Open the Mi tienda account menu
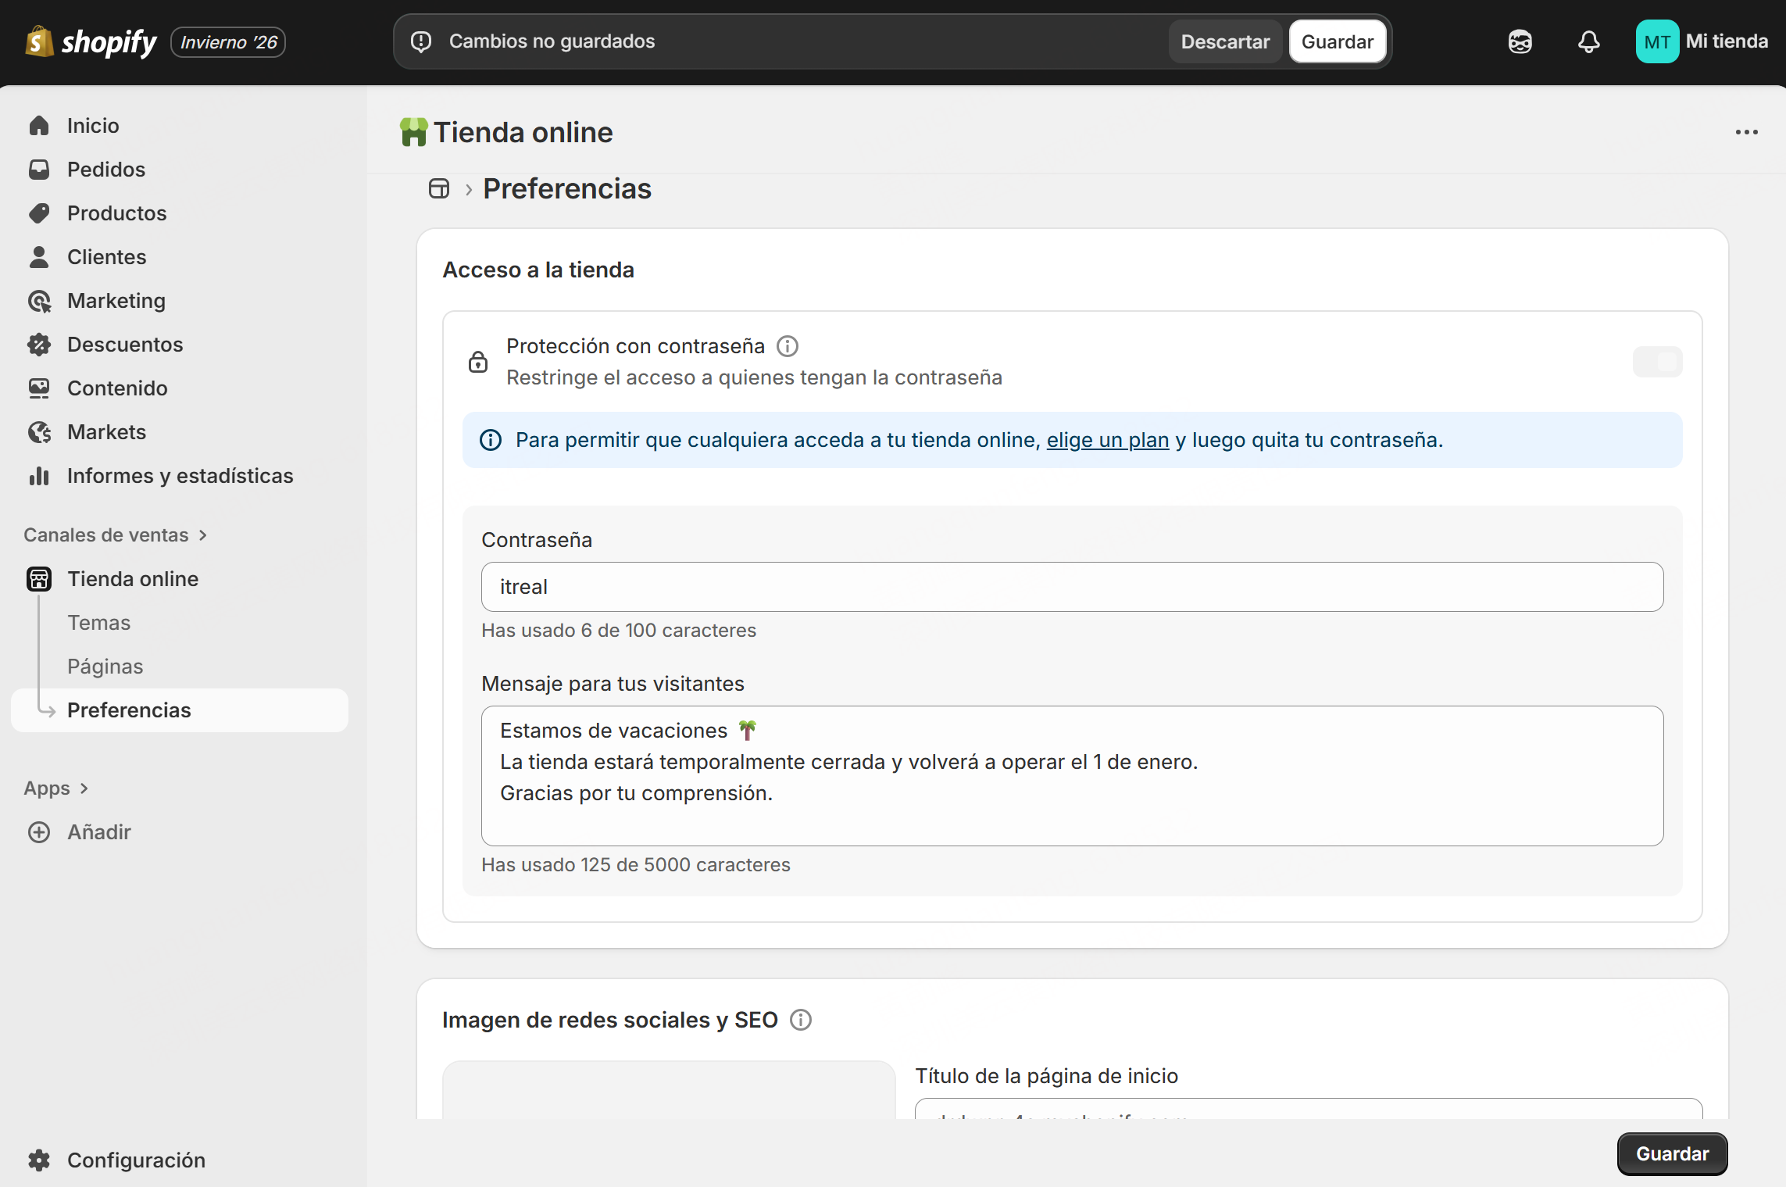This screenshot has width=1786, height=1187. tap(1702, 41)
